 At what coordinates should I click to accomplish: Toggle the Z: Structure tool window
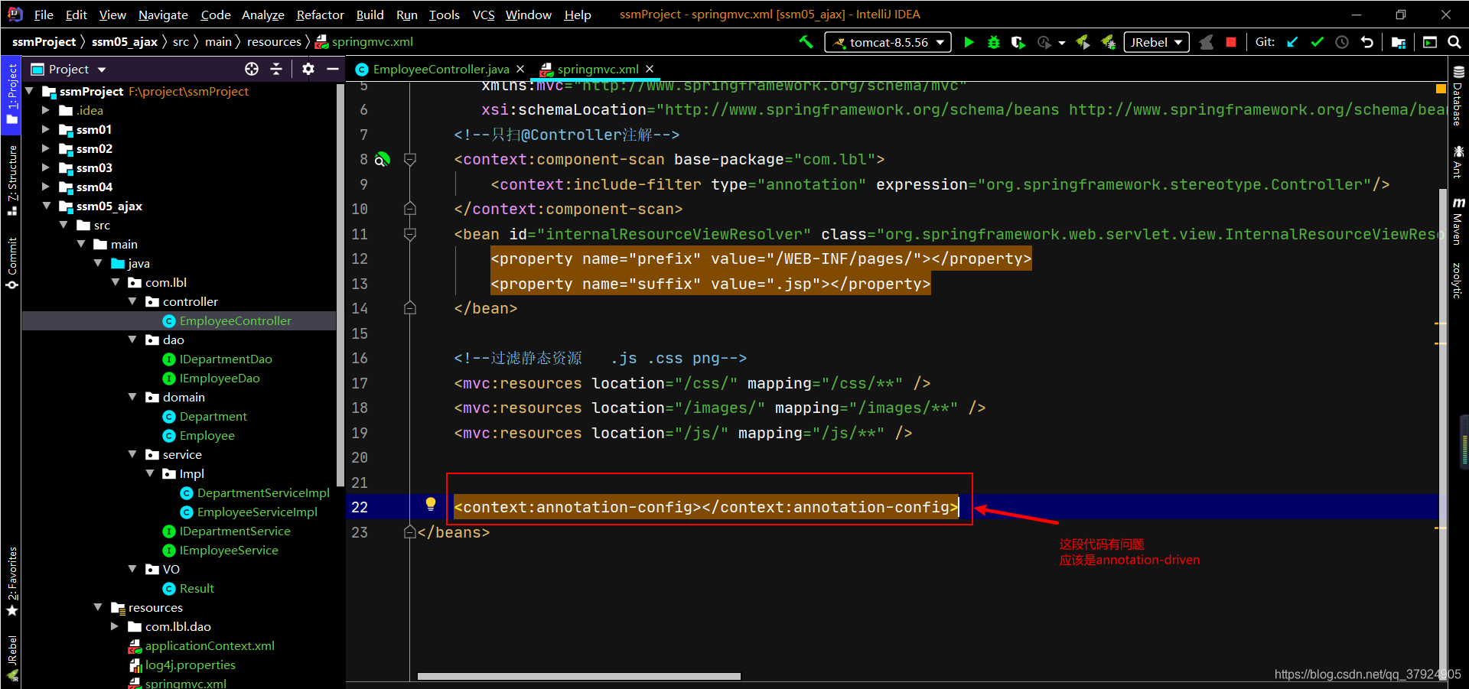click(x=11, y=180)
